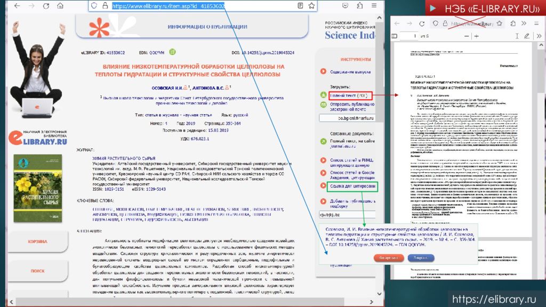Click the journal cover thumbnail

point(38,188)
